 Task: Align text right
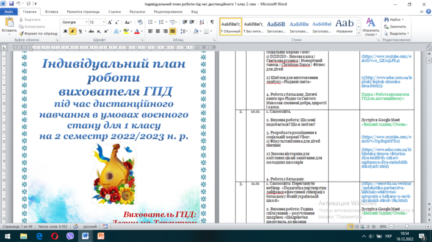pos(165,31)
